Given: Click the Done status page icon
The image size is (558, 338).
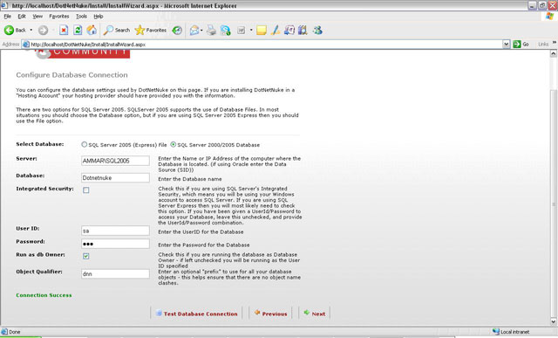Looking at the screenshot, I should [x=4, y=332].
